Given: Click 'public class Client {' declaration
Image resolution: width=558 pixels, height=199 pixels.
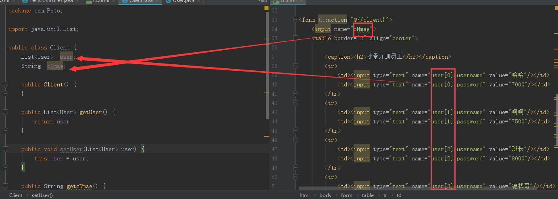Looking at the screenshot, I should tap(42, 47).
